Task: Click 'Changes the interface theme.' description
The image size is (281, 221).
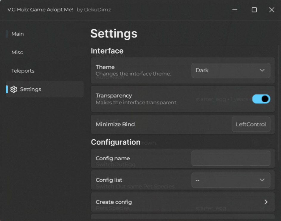Action: tap(133, 74)
